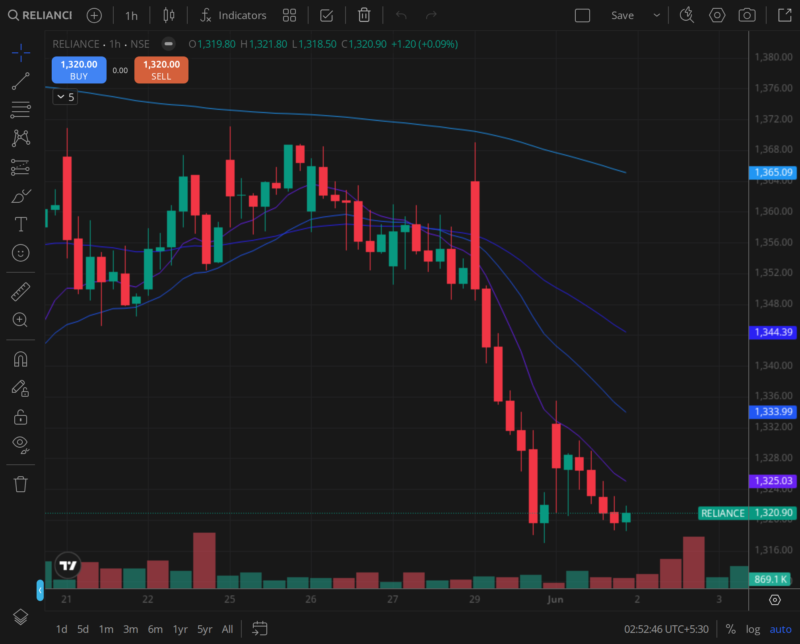The image size is (800, 644).
Task: Select the 5d time range
Action: pyautogui.click(x=83, y=629)
